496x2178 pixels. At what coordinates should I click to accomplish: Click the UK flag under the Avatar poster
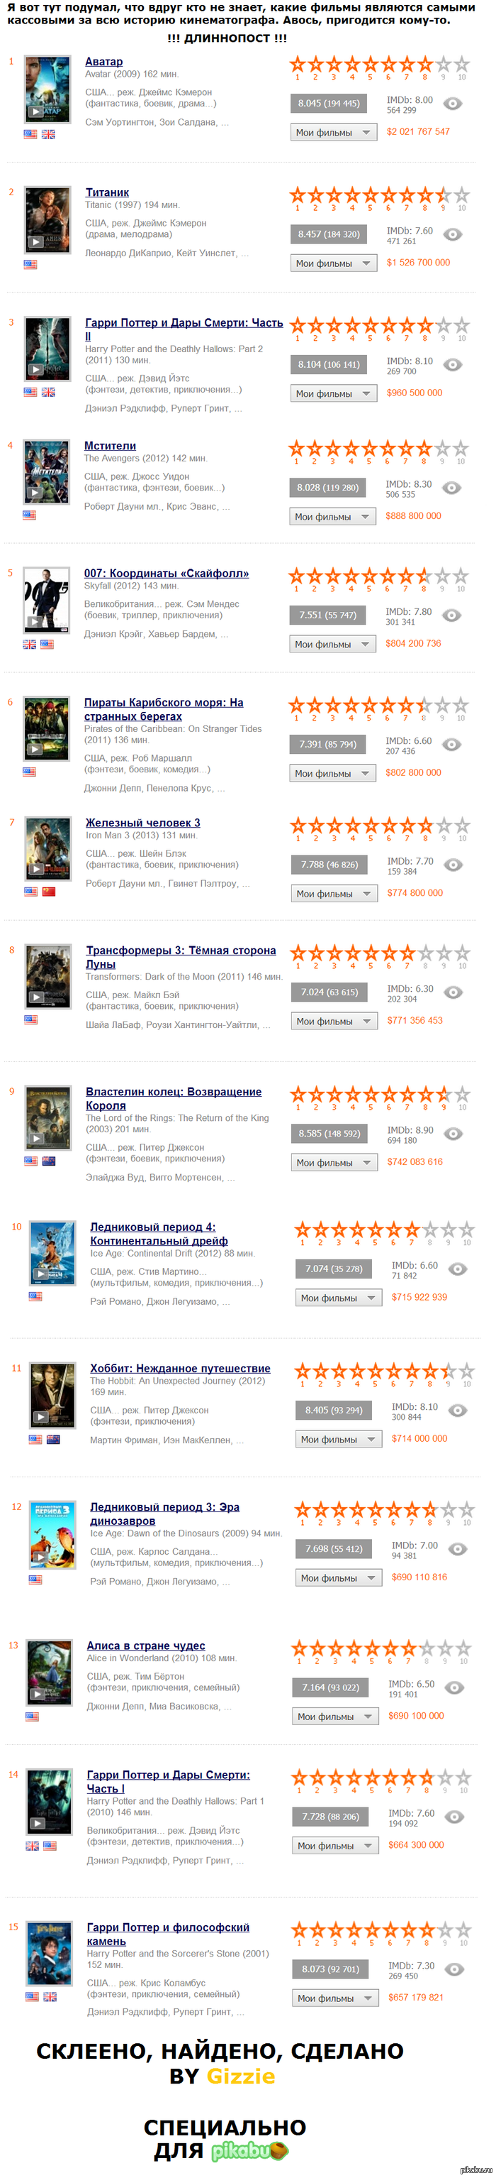tap(48, 133)
